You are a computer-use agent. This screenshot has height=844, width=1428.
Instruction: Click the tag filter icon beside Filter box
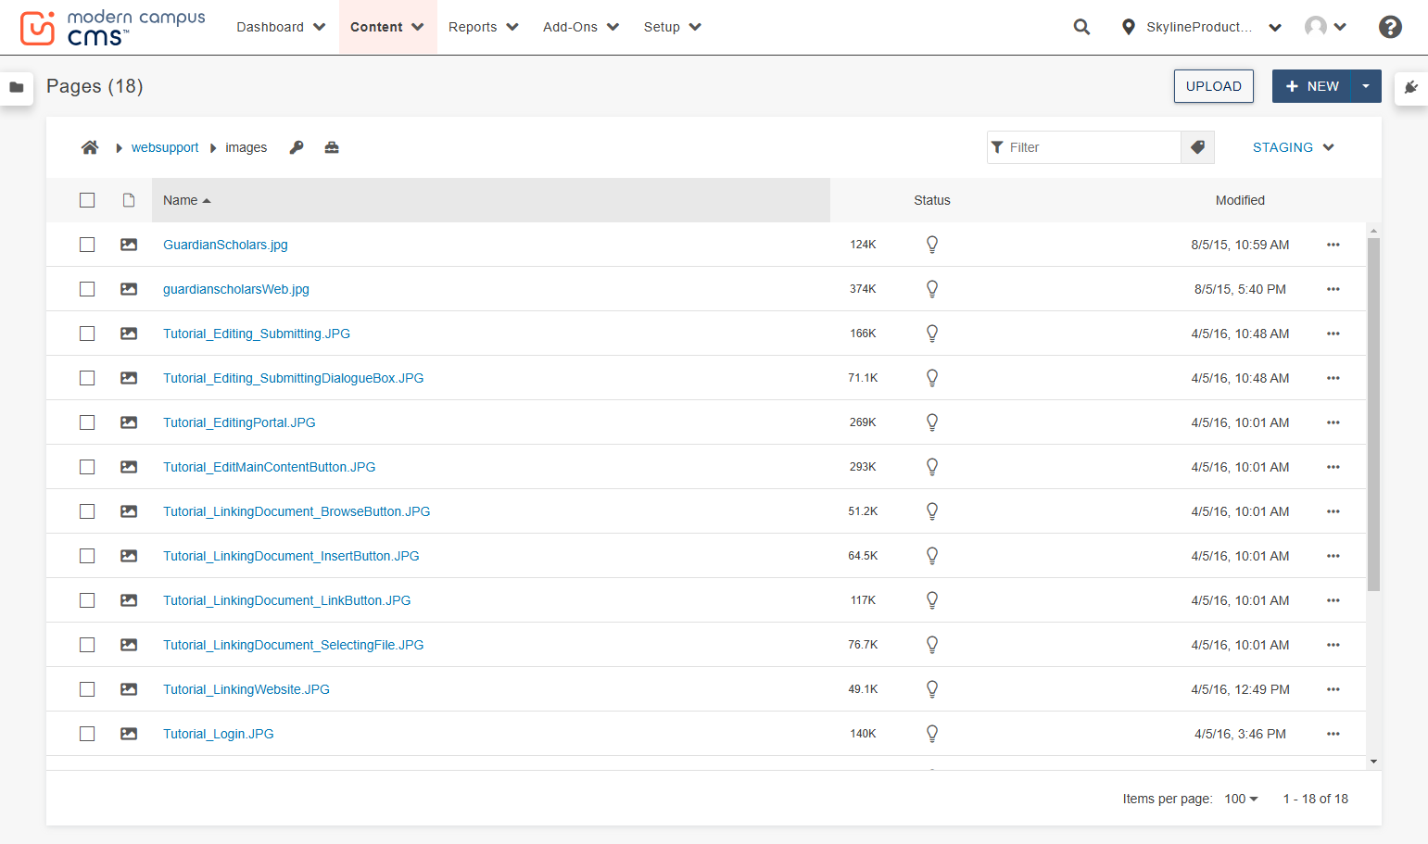pos(1197,147)
